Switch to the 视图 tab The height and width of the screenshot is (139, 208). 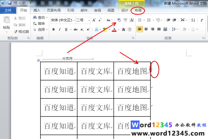click(111, 10)
